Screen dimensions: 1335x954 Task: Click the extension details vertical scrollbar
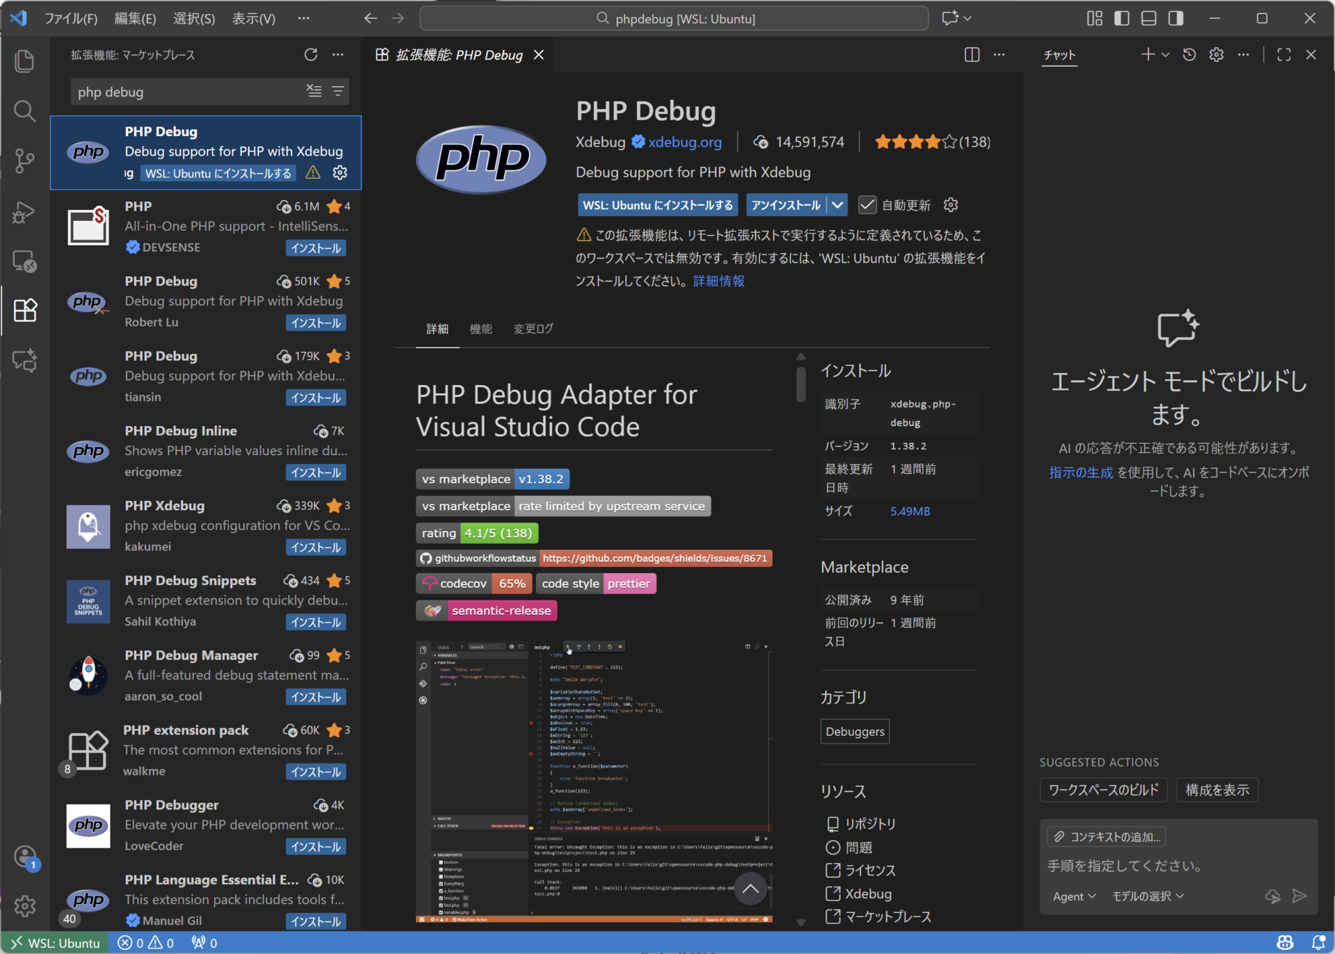(x=801, y=383)
